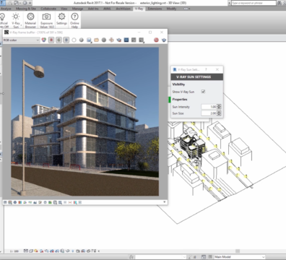Open the Main Model dropdown in status bar

point(240,257)
